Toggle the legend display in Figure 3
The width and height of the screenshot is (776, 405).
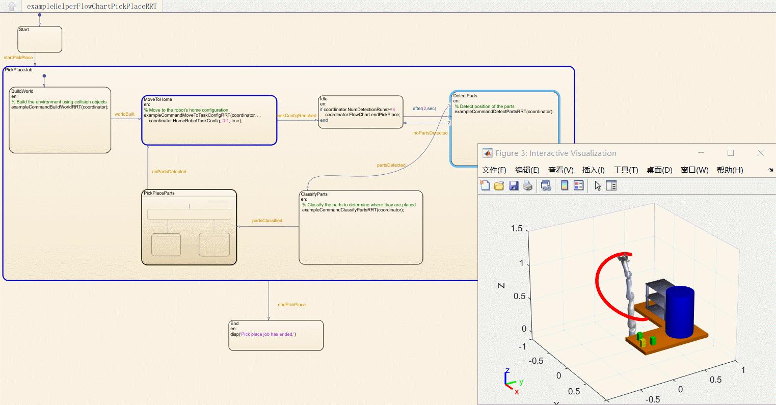pyautogui.click(x=578, y=185)
